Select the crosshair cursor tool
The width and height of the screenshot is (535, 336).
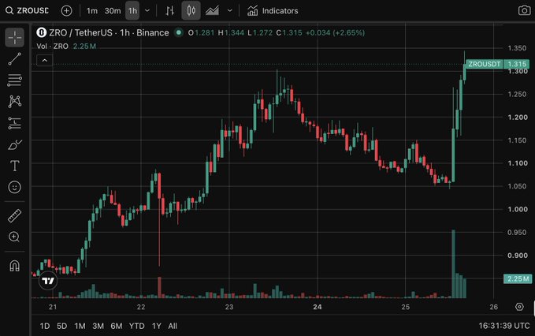[15, 37]
